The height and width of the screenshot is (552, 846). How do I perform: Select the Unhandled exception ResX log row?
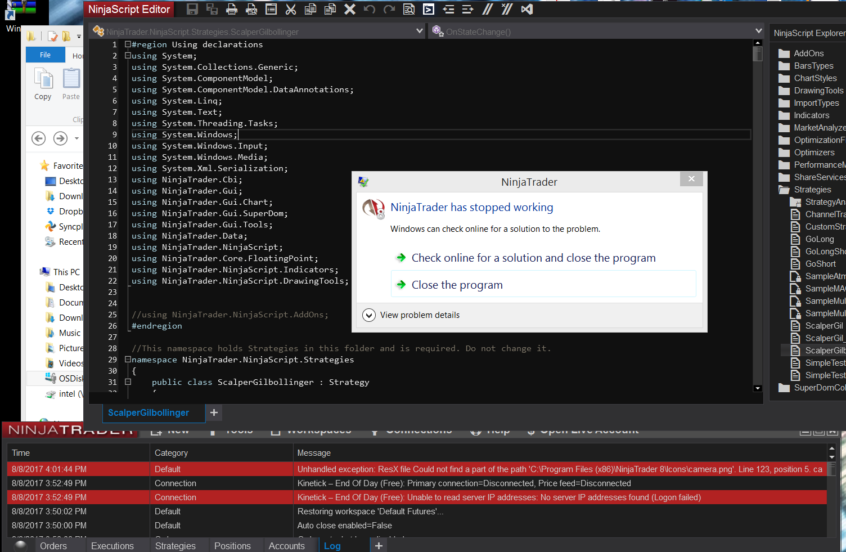tap(417, 469)
